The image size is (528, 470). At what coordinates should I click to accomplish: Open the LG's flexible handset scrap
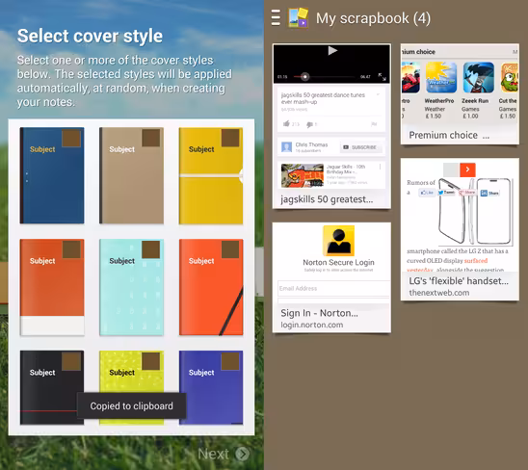click(x=460, y=229)
